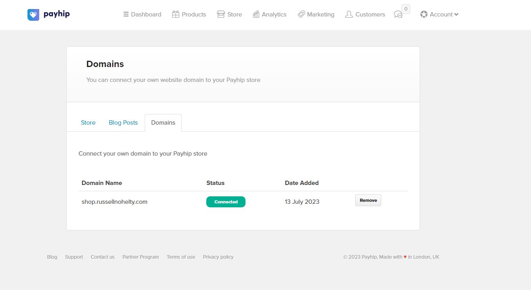This screenshot has width=531, height=290.
Task: Click the Store shopfront icon
Action: (221, 14)
